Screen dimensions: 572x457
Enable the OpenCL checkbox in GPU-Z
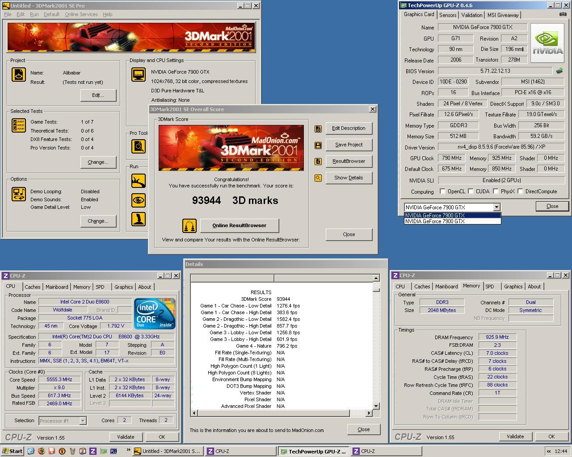click(x=442, y=191)
